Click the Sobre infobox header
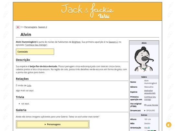175x131 pixels. pyautogui.click(x=144, y=77)
